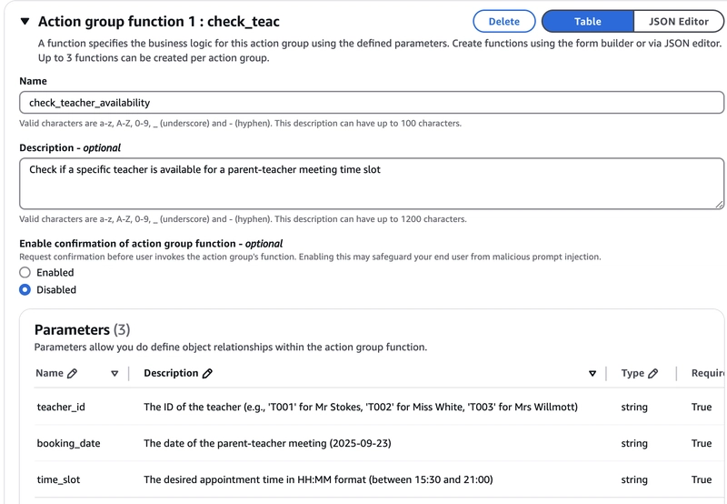
Task: Click the string type of booking_date
Action: click(634, 443)
